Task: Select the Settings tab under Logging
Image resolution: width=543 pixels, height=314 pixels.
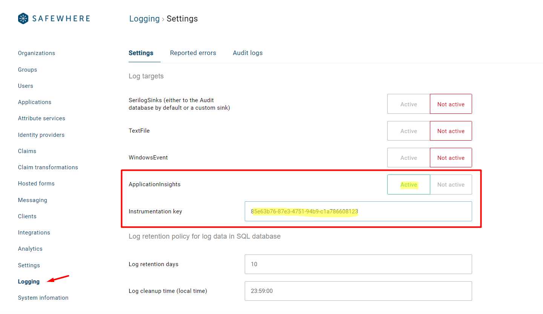Action: 141,53
